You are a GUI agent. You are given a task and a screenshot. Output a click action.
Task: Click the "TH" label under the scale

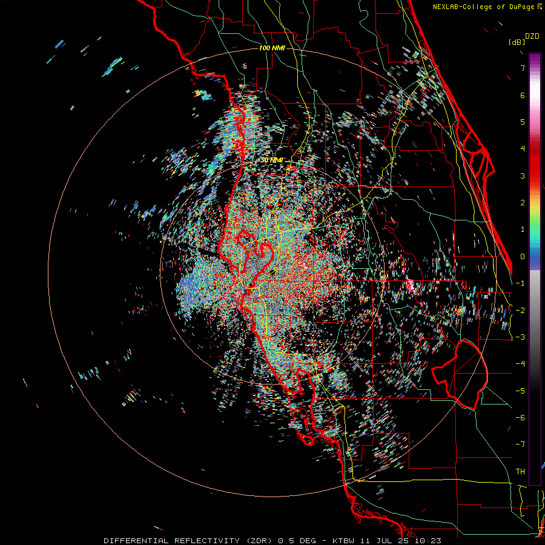520,472
